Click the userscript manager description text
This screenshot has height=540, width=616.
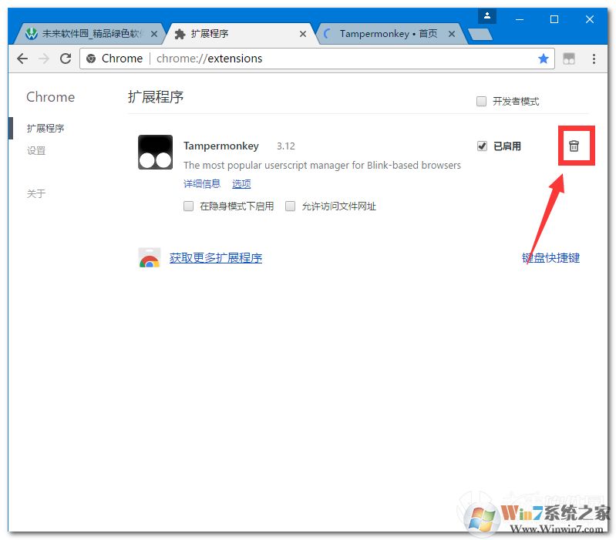[x=322, y=165]
